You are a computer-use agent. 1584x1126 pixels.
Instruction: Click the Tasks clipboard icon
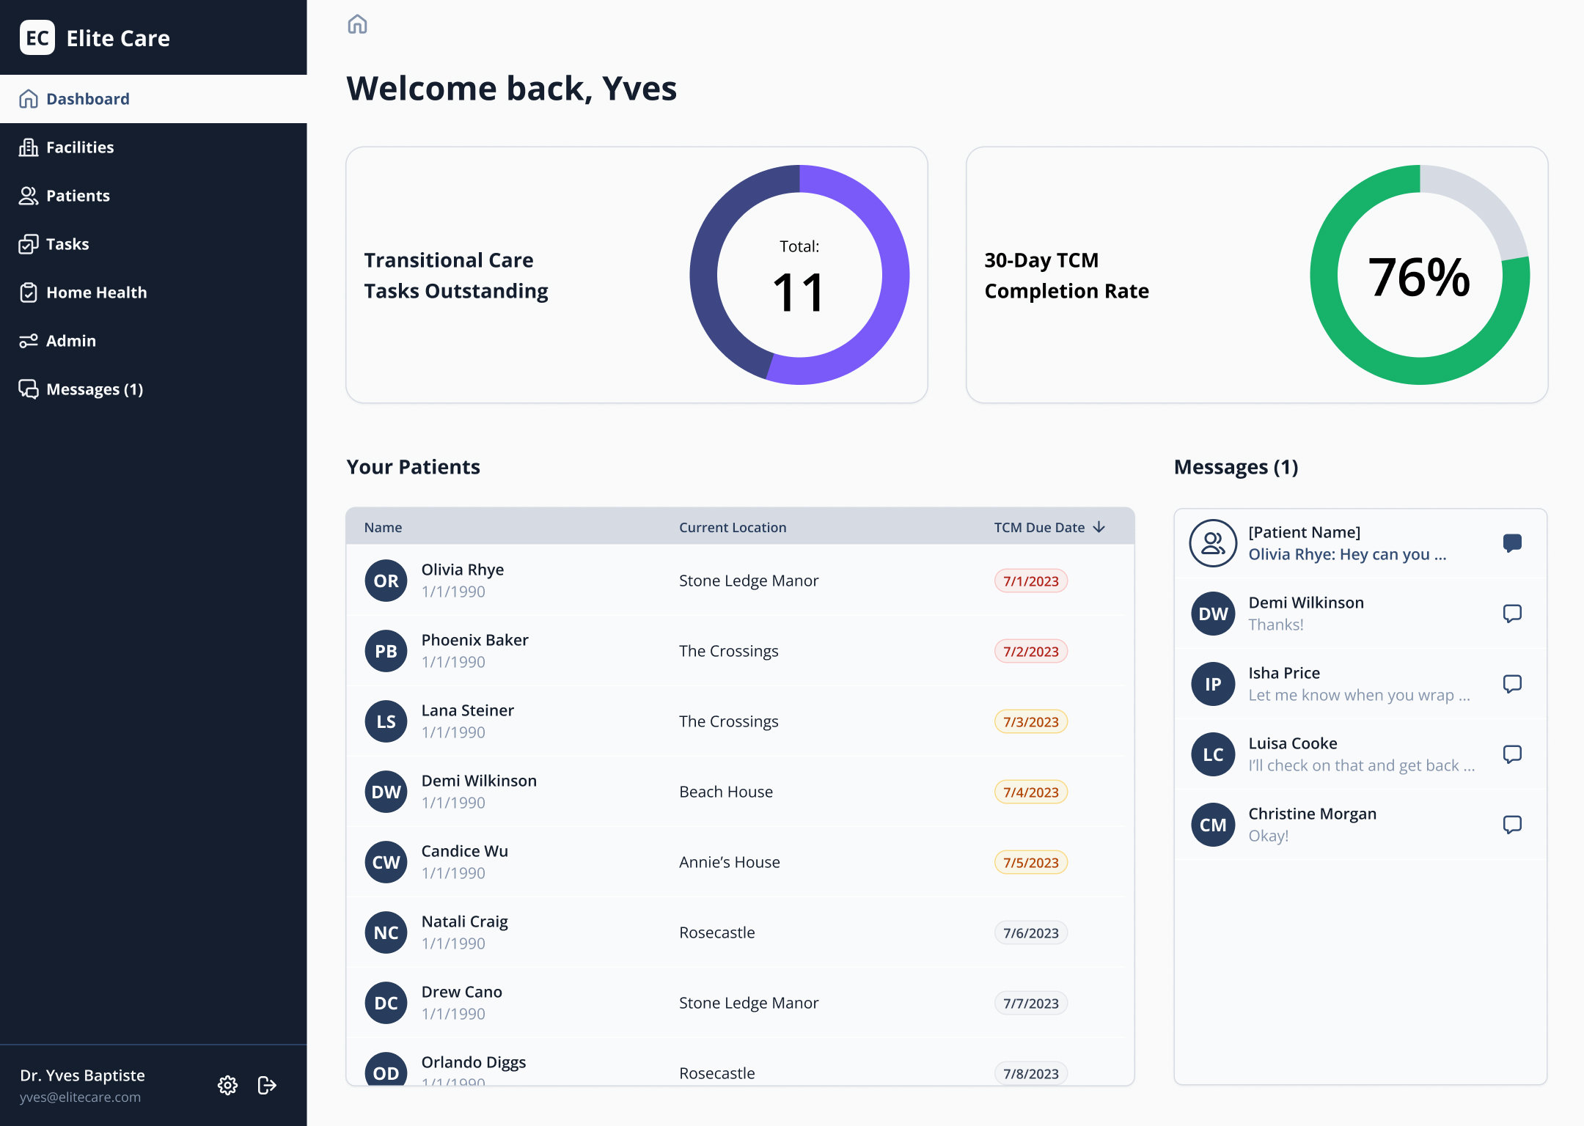(x=29, y=243)
